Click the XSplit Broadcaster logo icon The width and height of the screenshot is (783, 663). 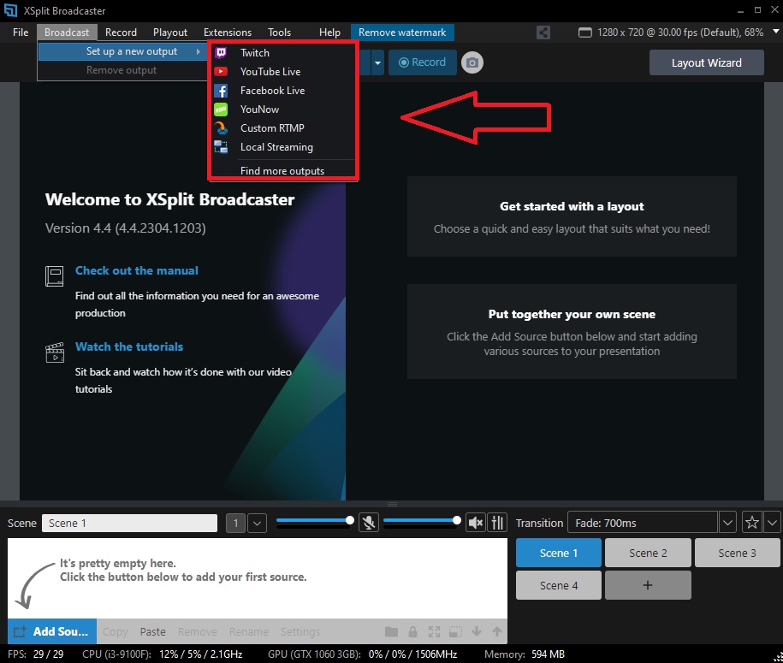[x=10, y=10]
